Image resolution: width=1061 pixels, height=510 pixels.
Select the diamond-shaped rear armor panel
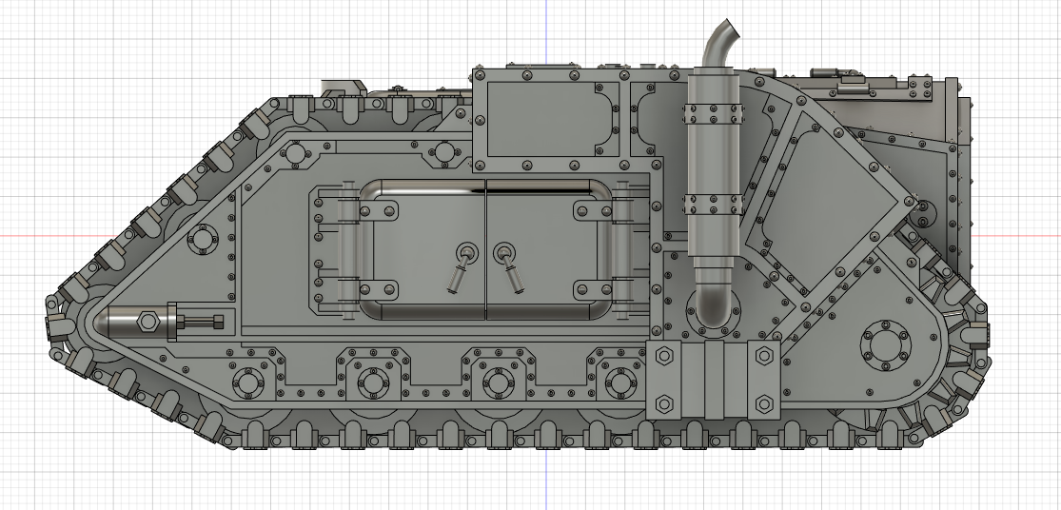pyautogui.click(x=831, y=204)
